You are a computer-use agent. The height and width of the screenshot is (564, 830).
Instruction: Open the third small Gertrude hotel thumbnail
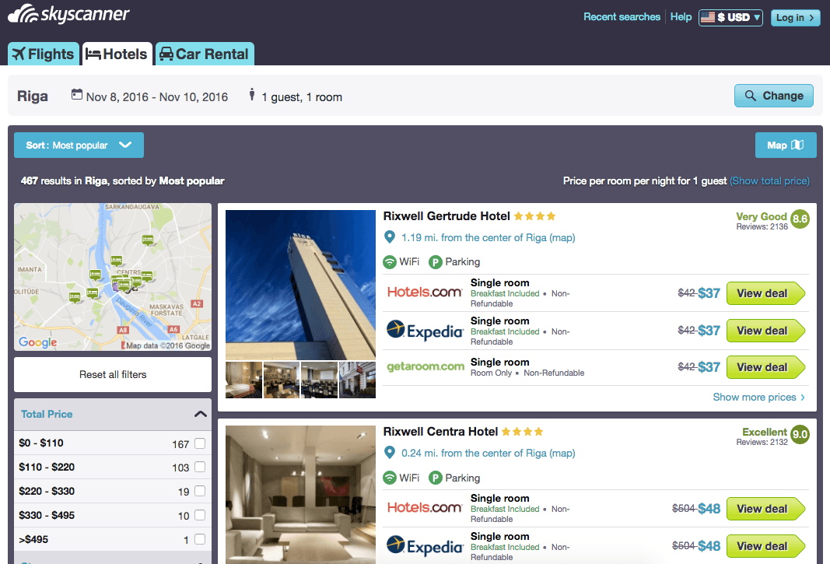[319, 380]
